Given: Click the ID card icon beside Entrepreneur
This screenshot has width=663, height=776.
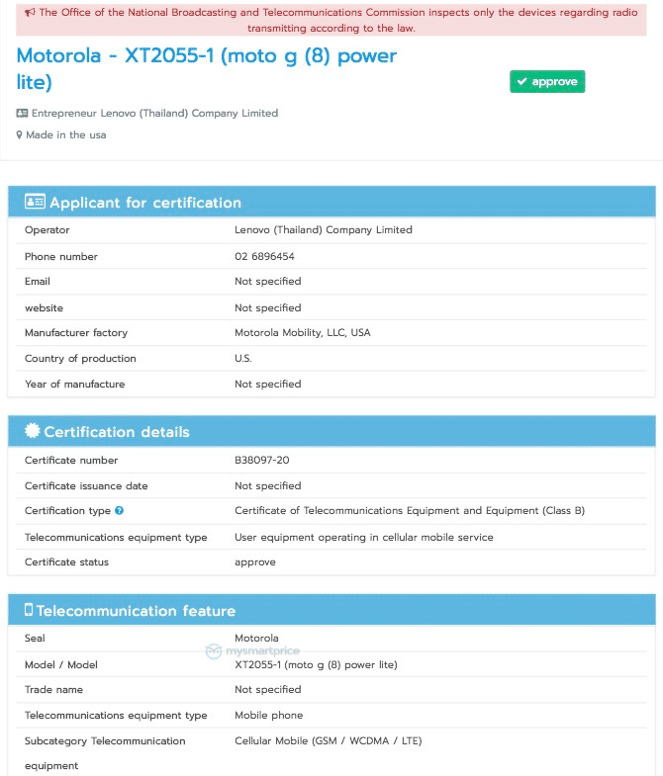Looking at the screenshot, I should click(22, 114).
